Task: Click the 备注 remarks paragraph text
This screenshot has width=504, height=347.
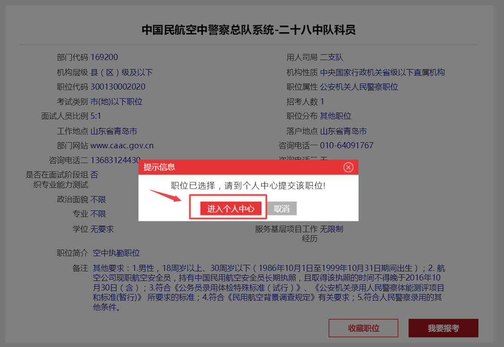Action: (x=269, y=287)
